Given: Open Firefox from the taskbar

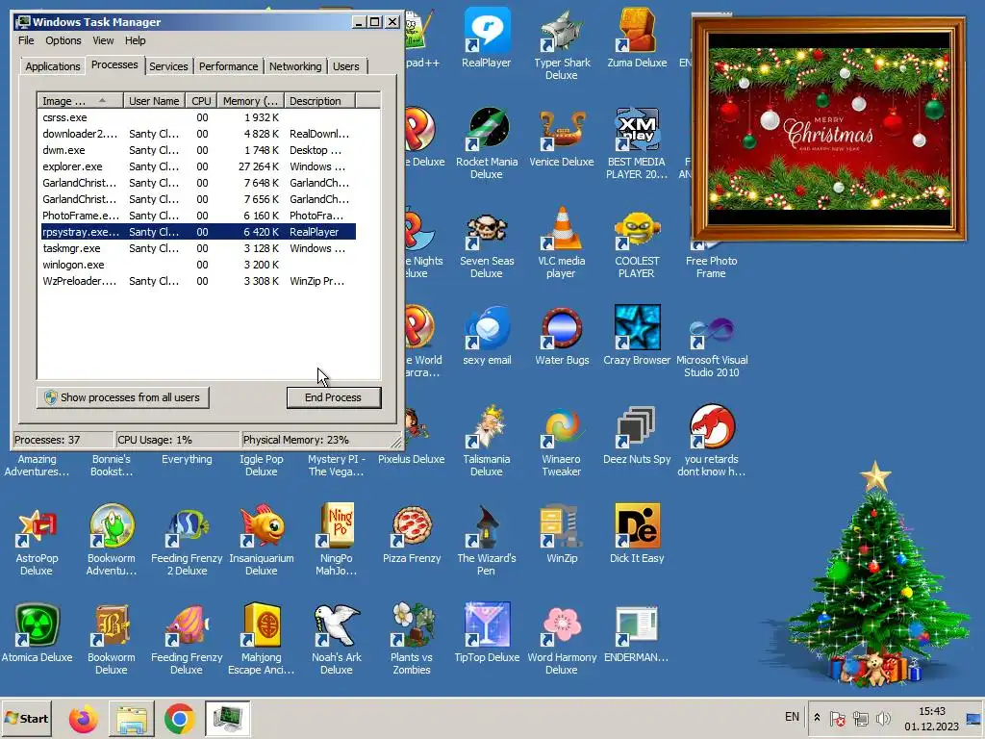Looking at the screenshot, I should 84,718.
